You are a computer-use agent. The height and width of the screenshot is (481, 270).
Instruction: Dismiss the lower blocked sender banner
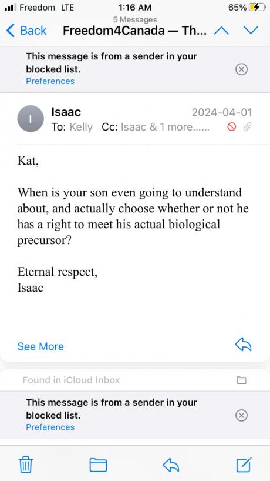pyautogui.click(x=241, y=415)
